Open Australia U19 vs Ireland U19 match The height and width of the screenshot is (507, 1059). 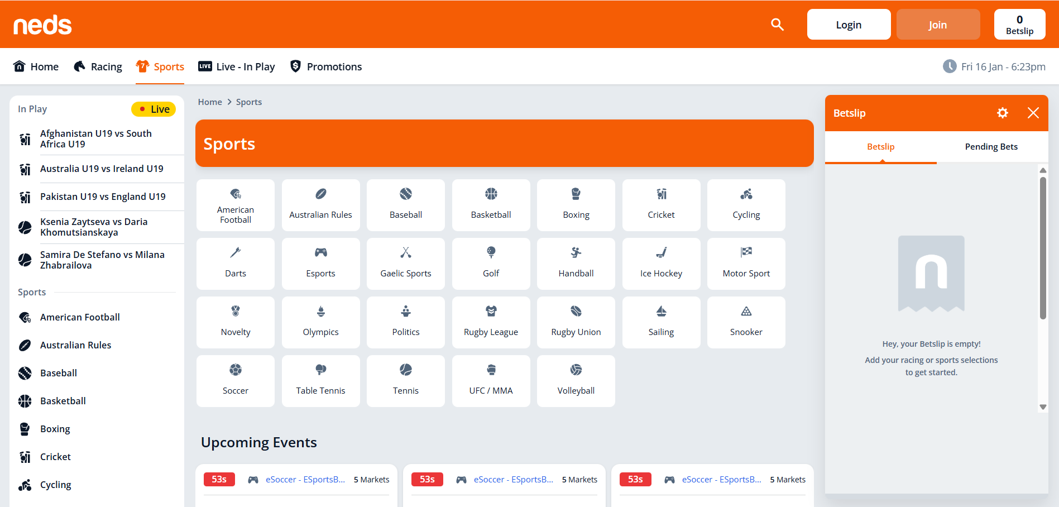coord(97,169)
